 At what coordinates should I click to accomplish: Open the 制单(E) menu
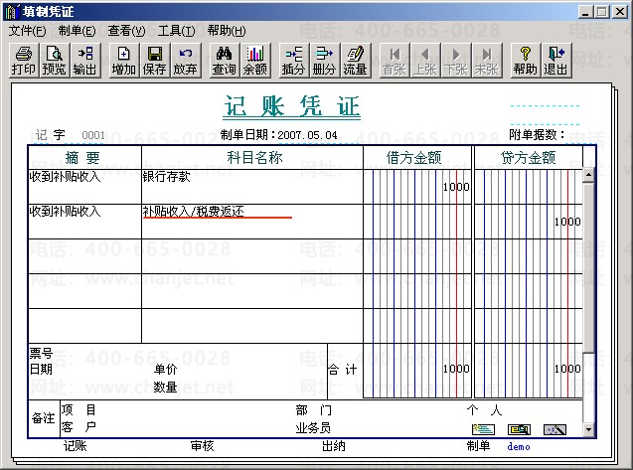click(x=78, y=31)
